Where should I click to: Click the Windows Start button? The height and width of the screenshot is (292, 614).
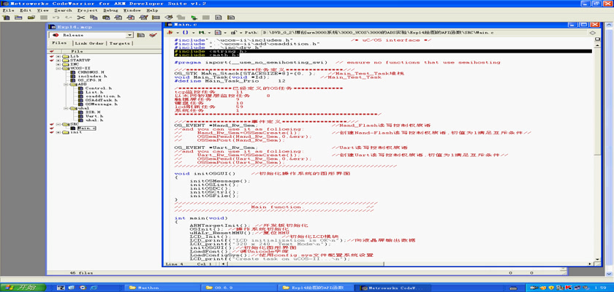click(x=23, y=288)
